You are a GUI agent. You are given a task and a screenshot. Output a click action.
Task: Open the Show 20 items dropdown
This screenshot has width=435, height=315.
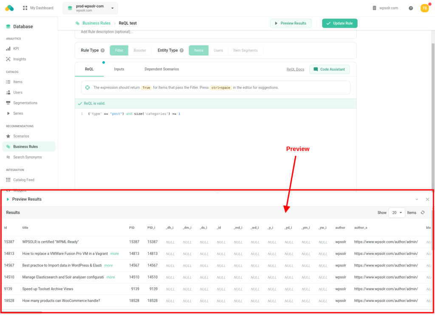[x=397, y=212]
